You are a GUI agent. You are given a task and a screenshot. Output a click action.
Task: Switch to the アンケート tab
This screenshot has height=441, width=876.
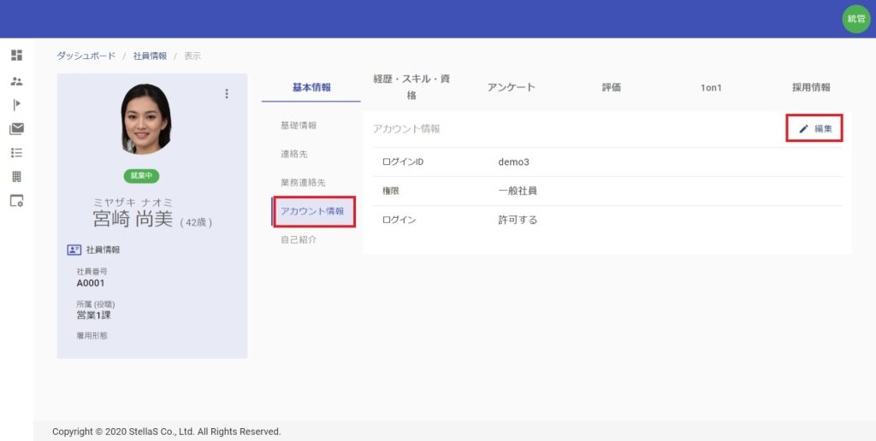click(x=512, y=87)
